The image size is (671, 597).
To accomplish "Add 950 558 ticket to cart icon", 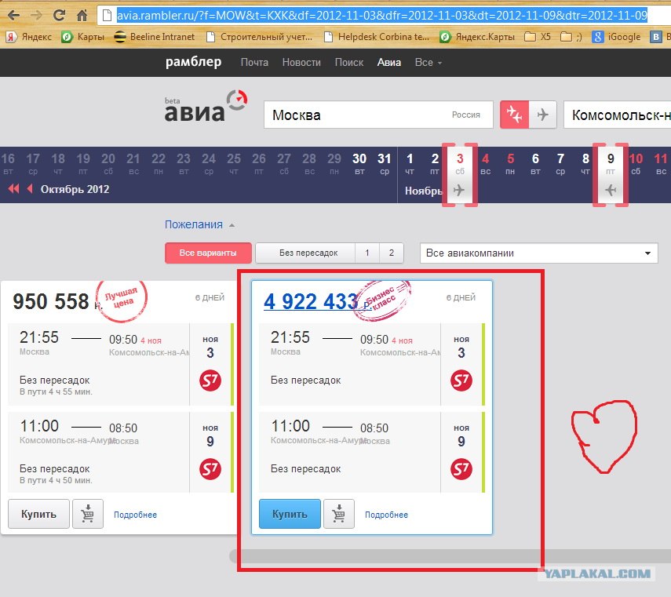I will coord(88,514).
